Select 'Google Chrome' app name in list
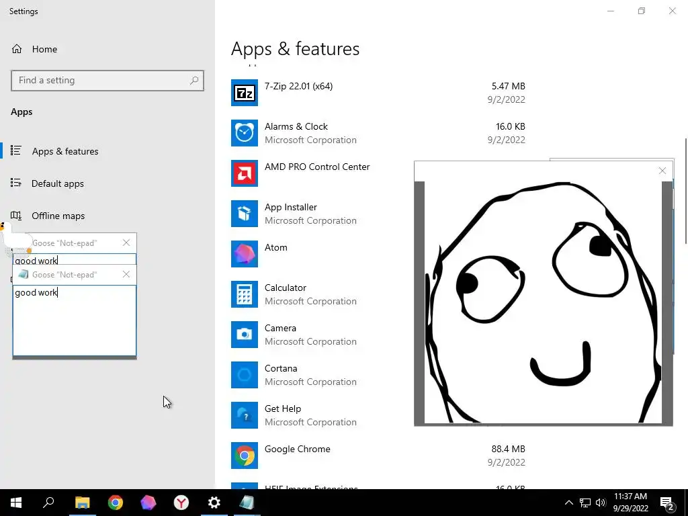The image size is (688, 516). [x=298, y=449]
